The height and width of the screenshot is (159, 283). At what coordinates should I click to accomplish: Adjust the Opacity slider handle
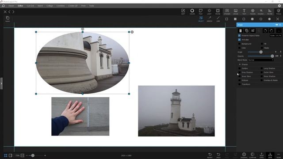272,56
